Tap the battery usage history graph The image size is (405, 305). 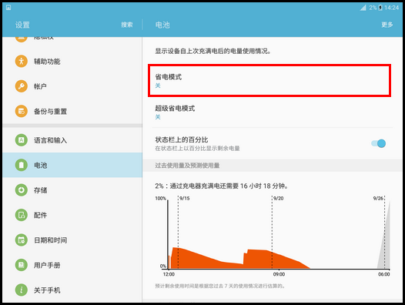pyautogui.click(x=273, y=235)
